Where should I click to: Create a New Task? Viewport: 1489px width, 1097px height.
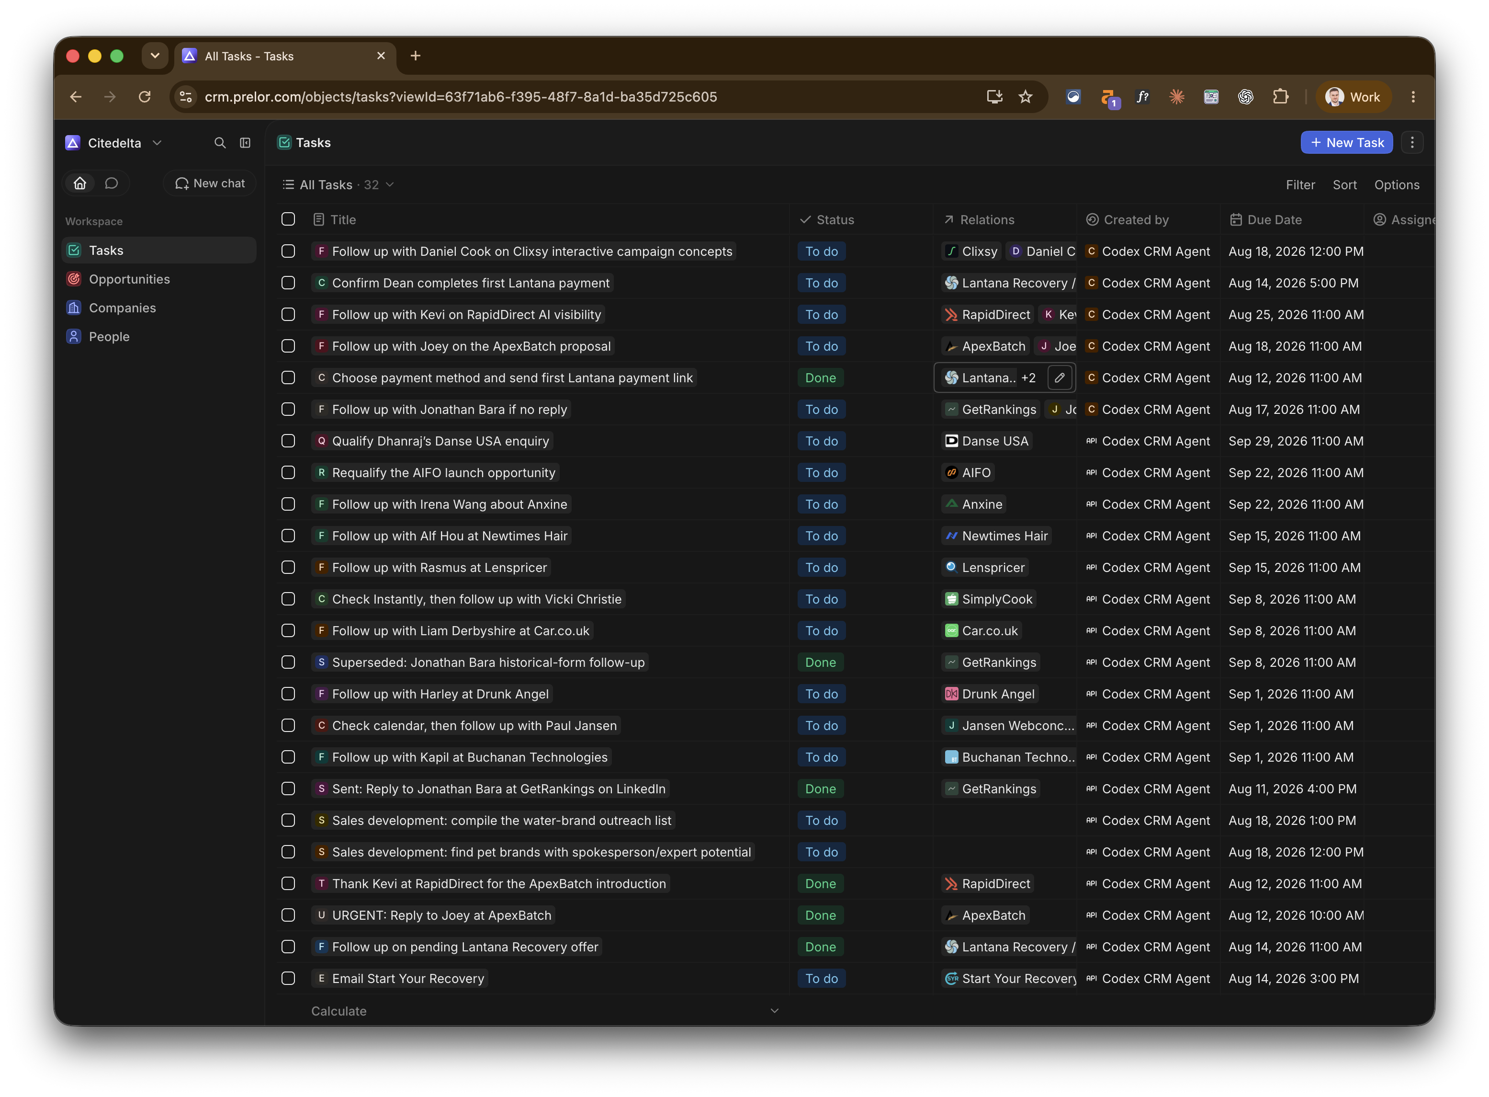point(1346,142)
